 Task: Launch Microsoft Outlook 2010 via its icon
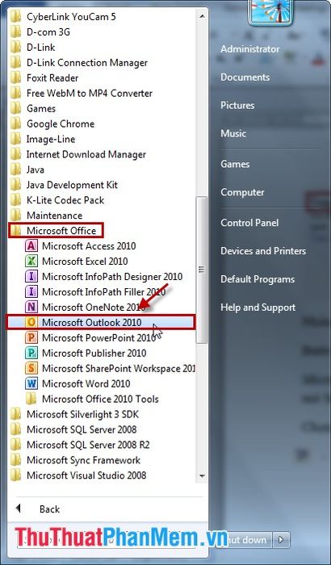click(31, 323)
